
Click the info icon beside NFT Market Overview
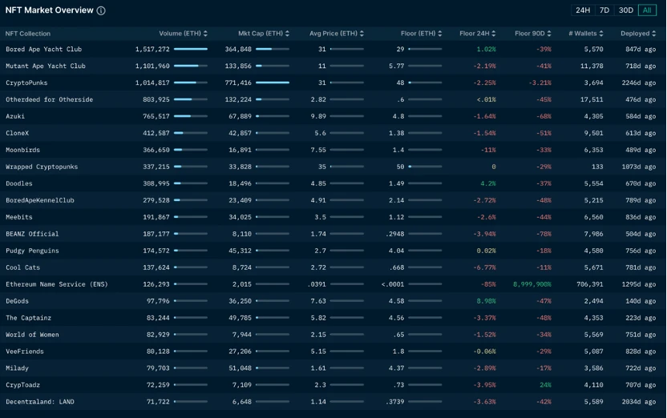tap(101, 11)
